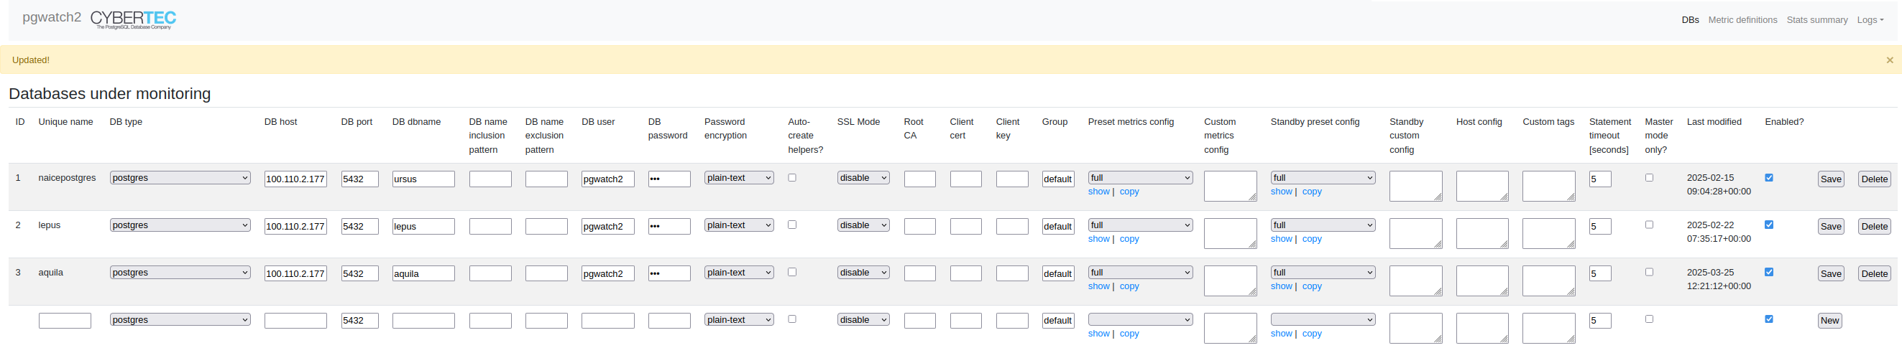
Task: Click the pgwatch2 brand title
Action: click(x=52, y=17)
